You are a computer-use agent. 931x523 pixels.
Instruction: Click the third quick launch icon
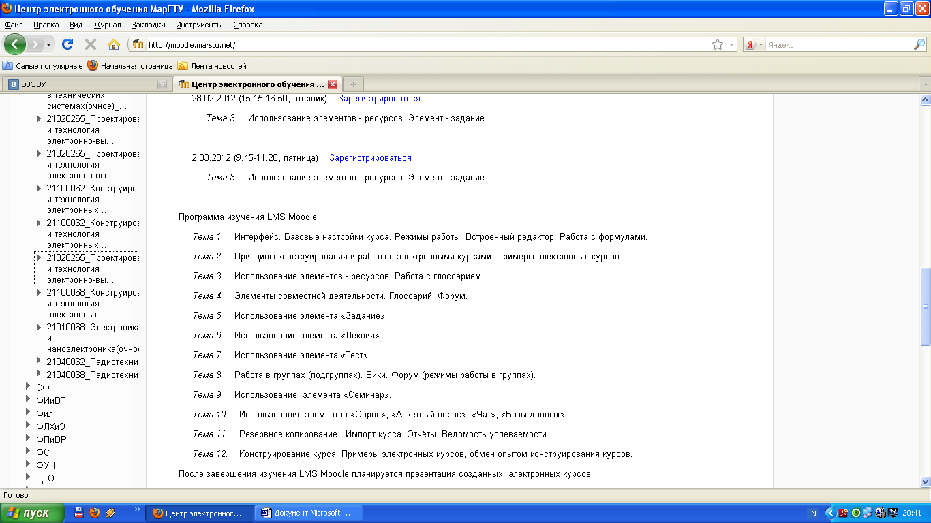[110, 513]
